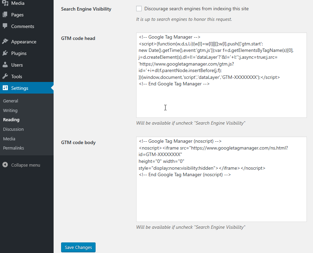This screenshot has width=313, height=253.
Task: Click the Appearance paintbrush icon
Action: click(x=5, y=41)
